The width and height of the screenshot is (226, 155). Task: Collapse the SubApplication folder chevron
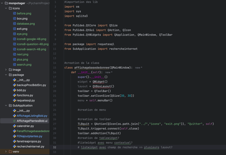pyautogui.click(x=6, y=105)
